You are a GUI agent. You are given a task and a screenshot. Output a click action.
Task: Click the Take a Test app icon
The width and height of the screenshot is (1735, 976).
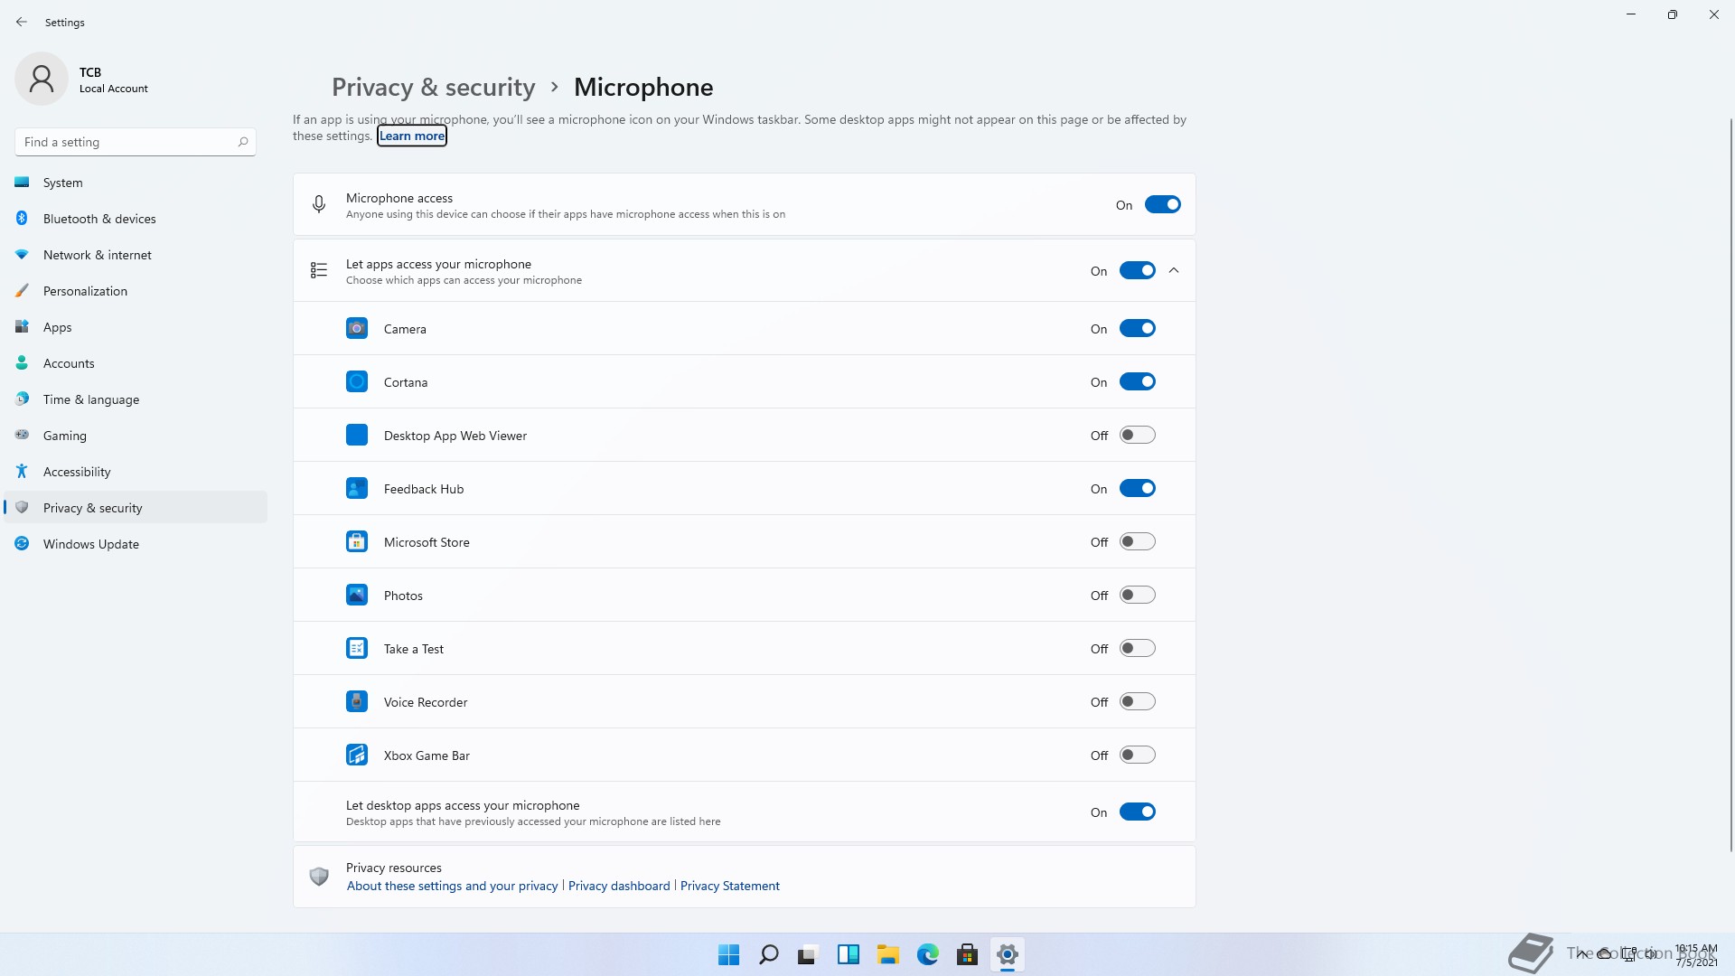coord(357,648)
